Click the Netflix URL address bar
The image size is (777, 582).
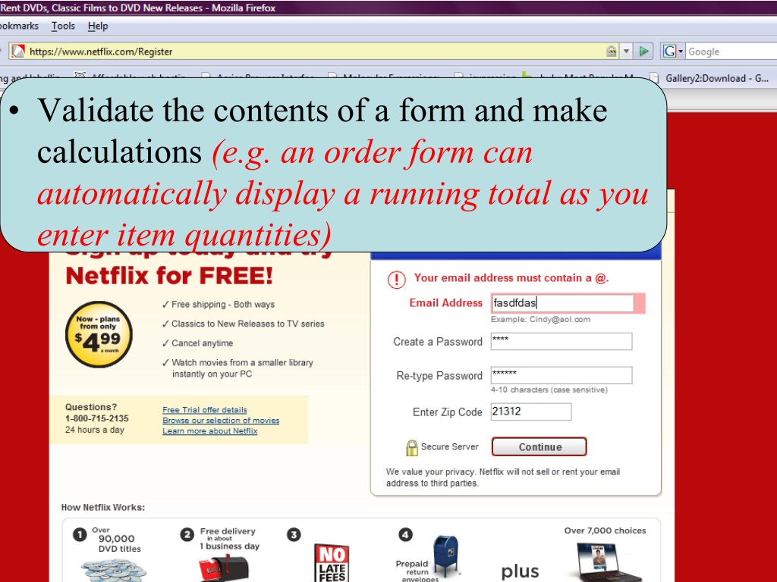(x=312, y=52)
